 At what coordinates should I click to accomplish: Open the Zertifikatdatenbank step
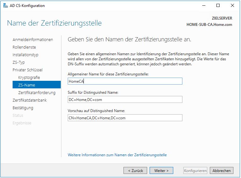click(x=30, y=100)
